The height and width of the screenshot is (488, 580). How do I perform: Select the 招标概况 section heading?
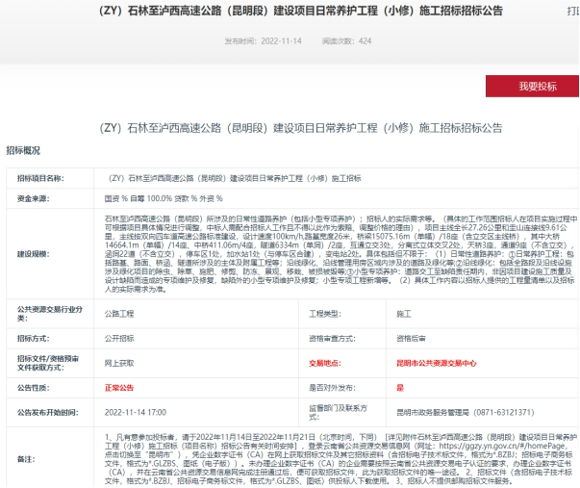[x=24, y=151]
